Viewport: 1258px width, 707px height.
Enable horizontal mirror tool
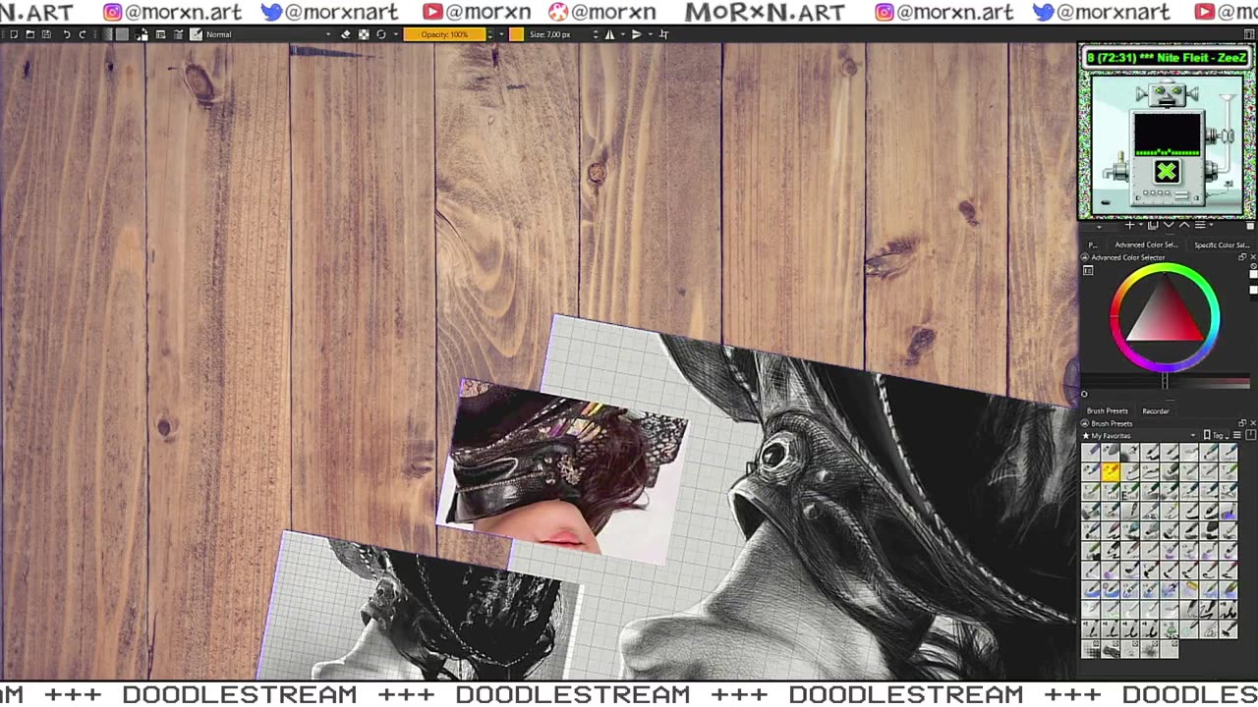(609, 34)
